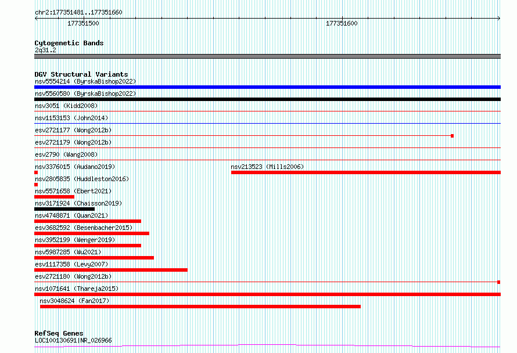The width and height of the screenshot is (517, 353).
Task: Select the full-width red nsv1071641 bar
Action: click(x=267, y=294)
